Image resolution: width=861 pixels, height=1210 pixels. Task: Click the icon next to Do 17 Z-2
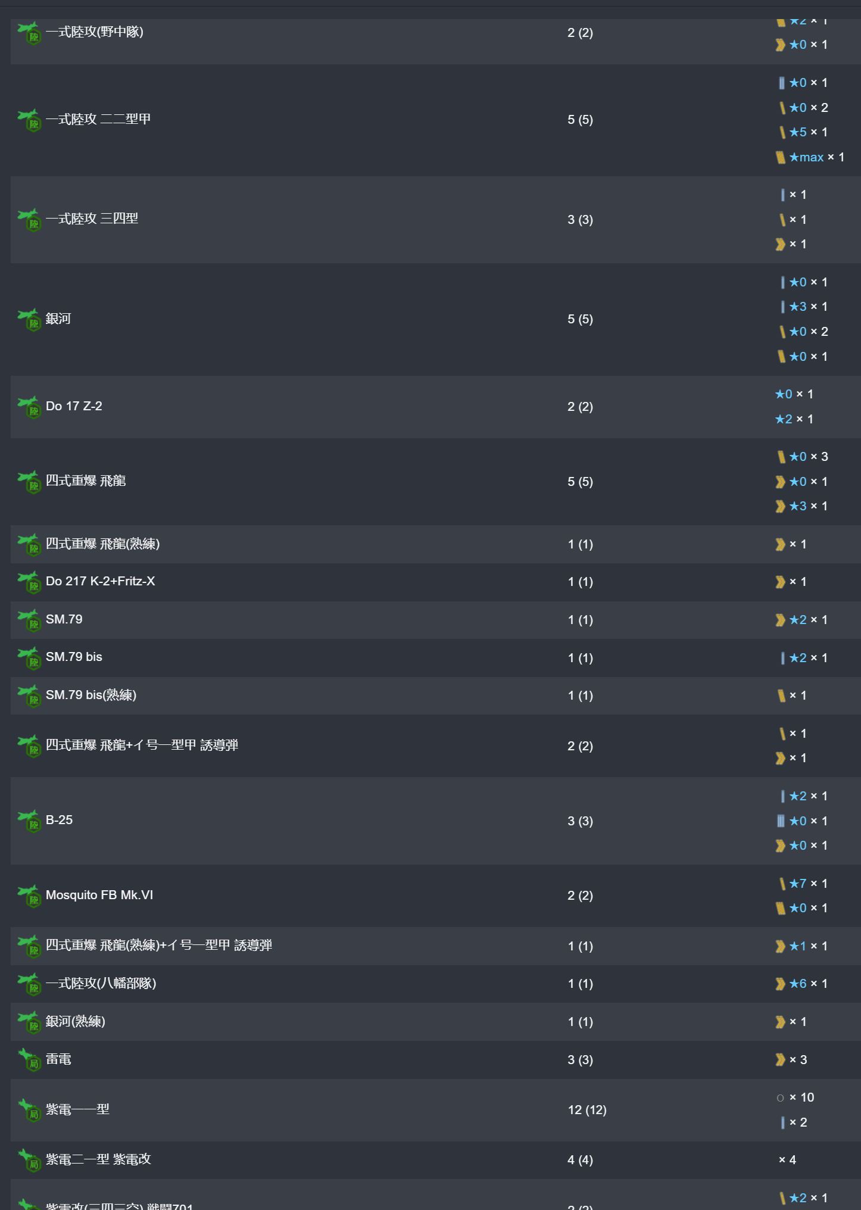[x=29, y=407]
